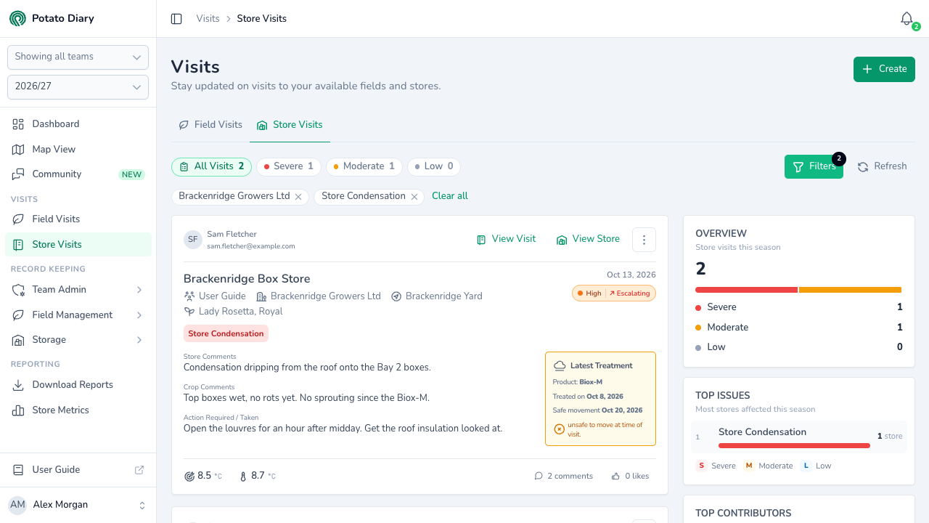Open the Showing all teams dropdown
Screen dimensions: 929x523
click(78, 57)
